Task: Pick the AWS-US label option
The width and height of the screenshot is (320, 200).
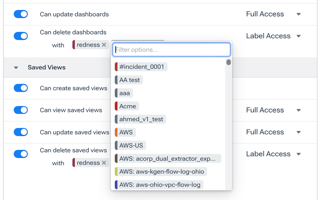Action: tap(131, 145)
